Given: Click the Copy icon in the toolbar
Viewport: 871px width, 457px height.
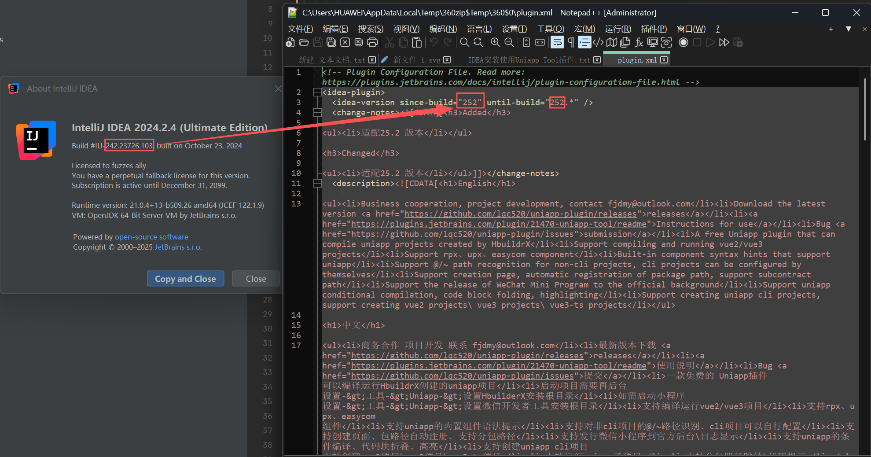Looking at the screenshot, I should point(403,43).
